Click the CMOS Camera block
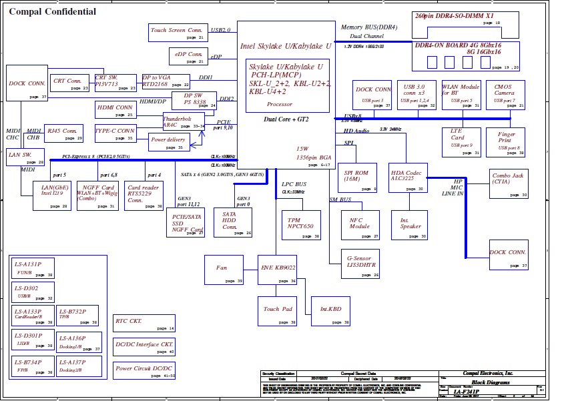This screenshot has width=568, height=401. 505,95
